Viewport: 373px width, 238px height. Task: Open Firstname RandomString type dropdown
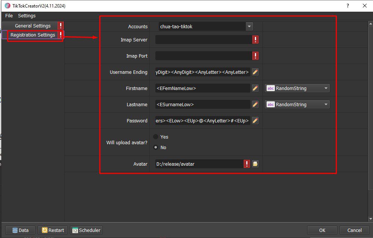coord(297,88)
